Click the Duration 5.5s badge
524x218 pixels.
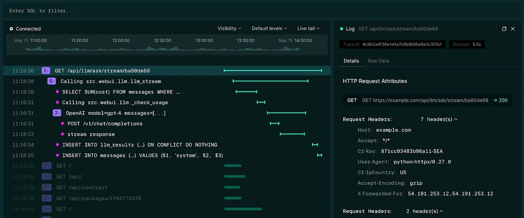(x=467, y=45)
